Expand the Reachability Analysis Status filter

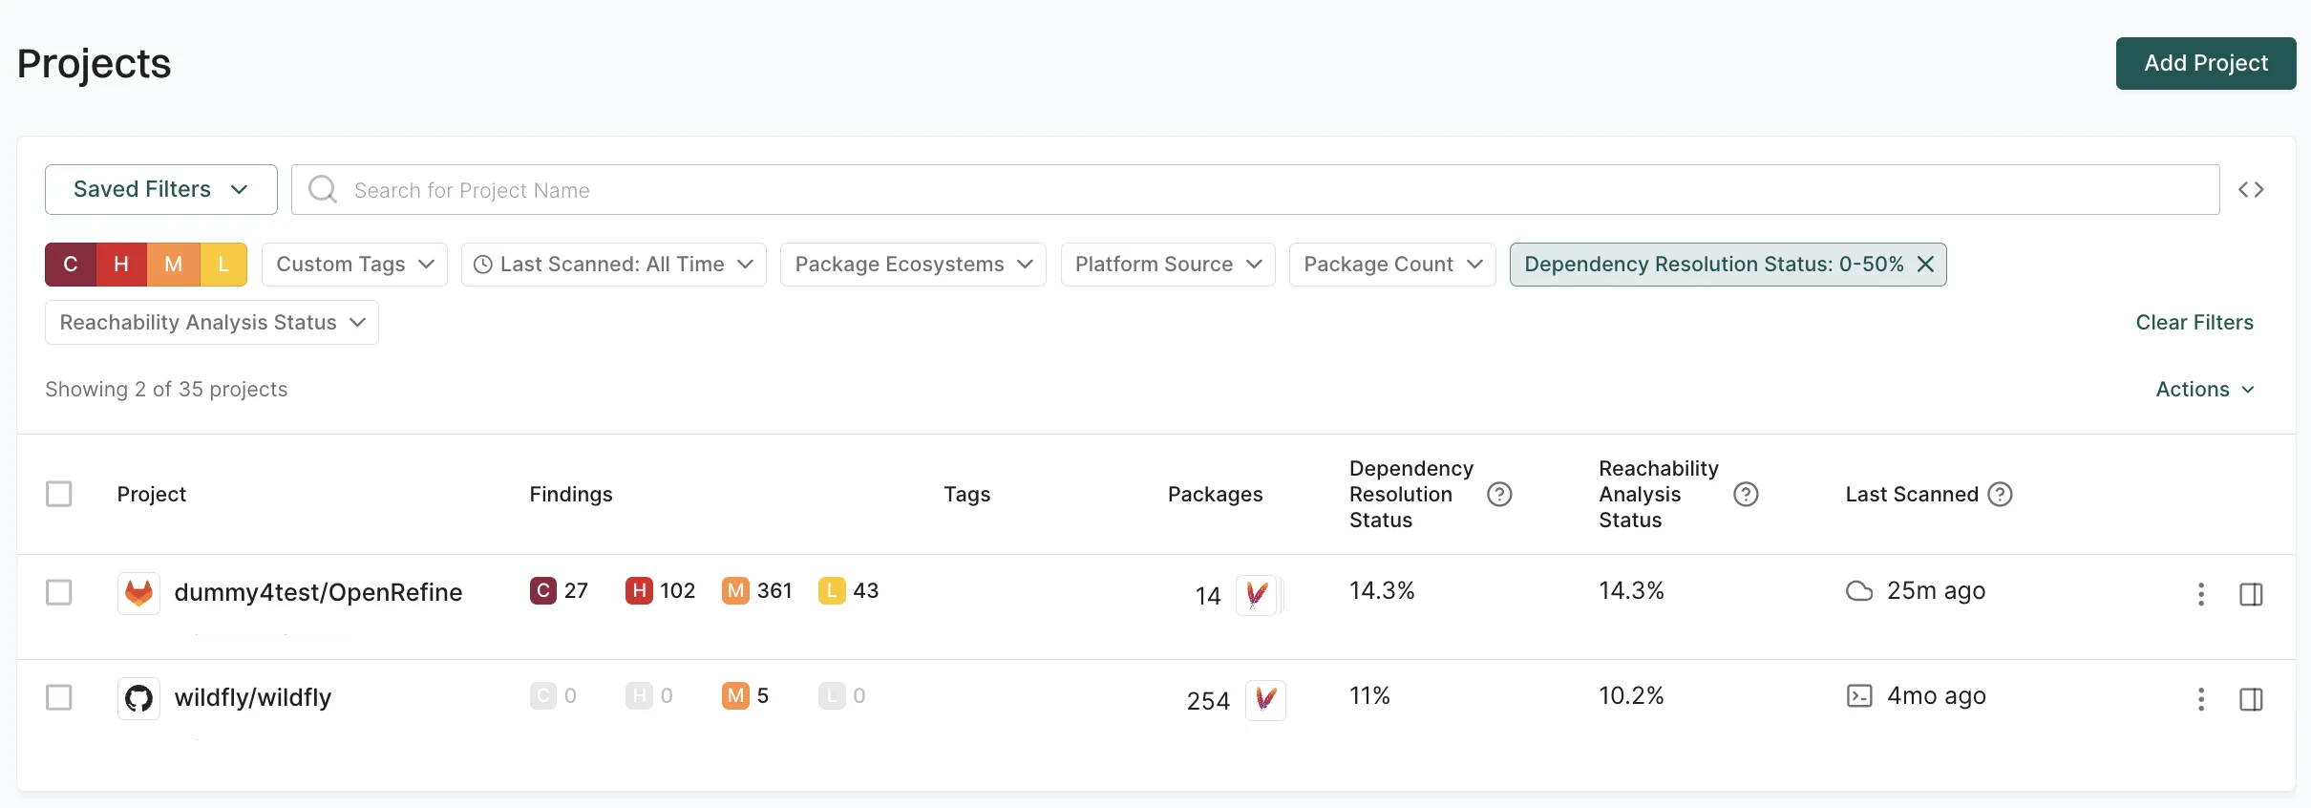pos(212,323)
